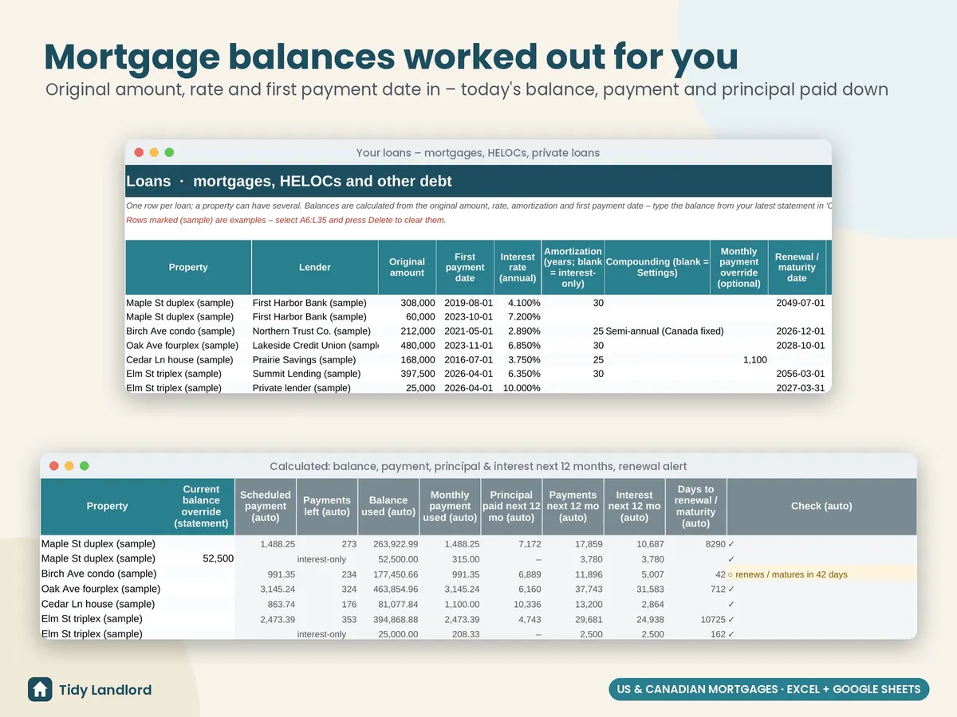Select the Original amount column header
Image resolution: width=957 pixels, height=717 pixels.
pyautogui.click(x=407, y=268)
